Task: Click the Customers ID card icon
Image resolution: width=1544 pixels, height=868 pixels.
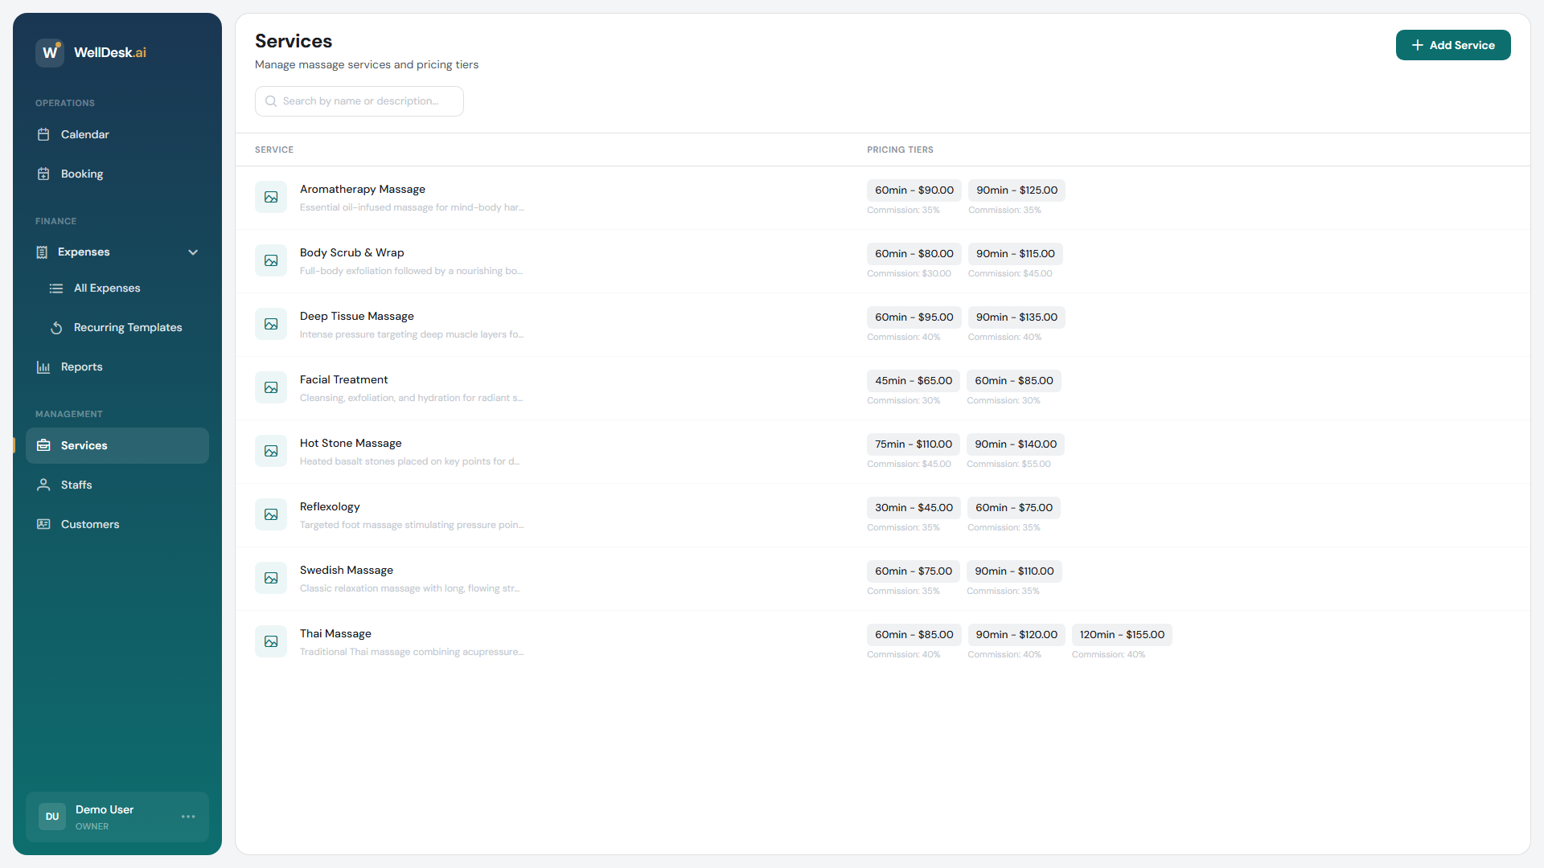Action: 43,524
